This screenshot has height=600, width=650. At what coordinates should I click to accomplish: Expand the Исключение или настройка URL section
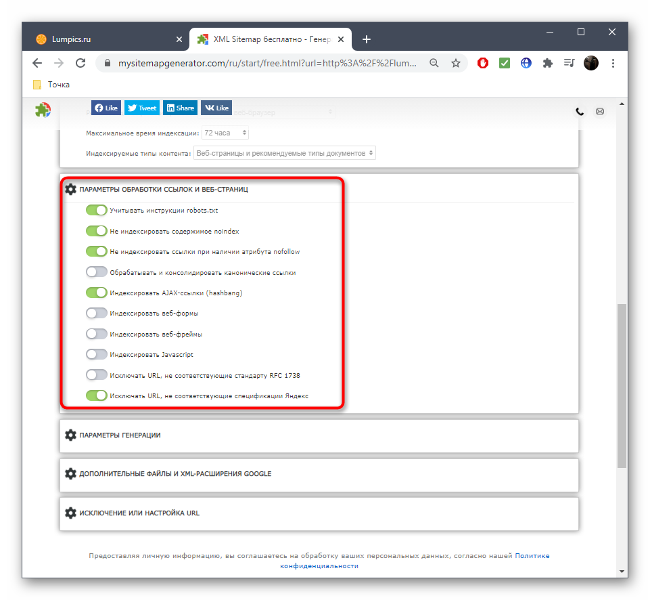pos(139,513)
